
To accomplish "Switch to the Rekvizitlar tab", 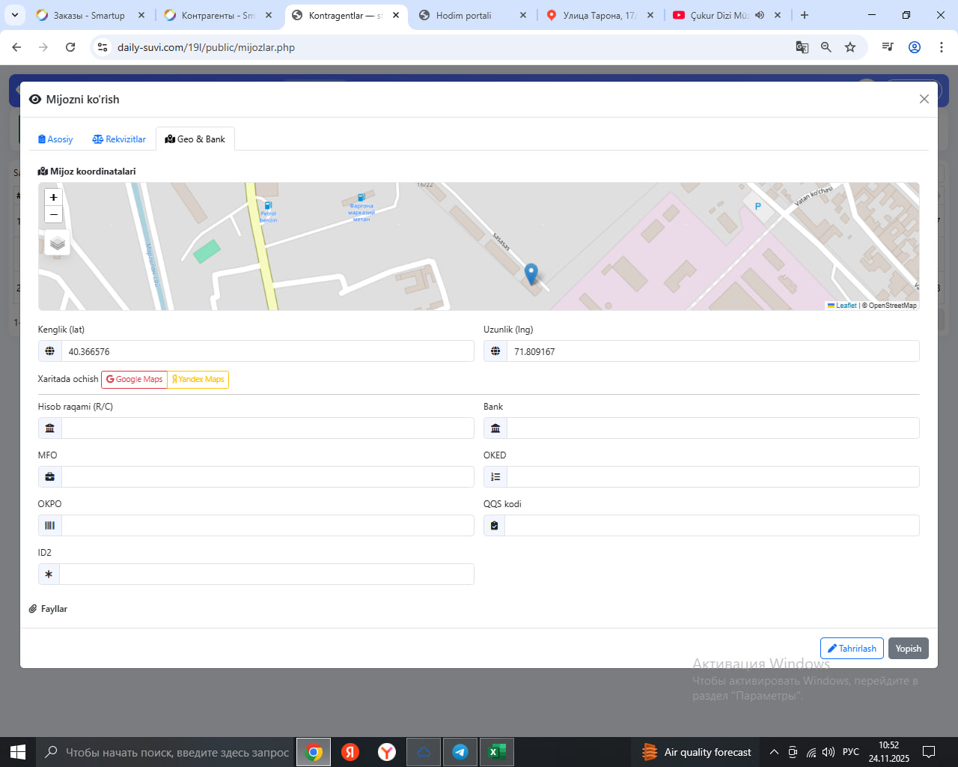I will point(119,139).
